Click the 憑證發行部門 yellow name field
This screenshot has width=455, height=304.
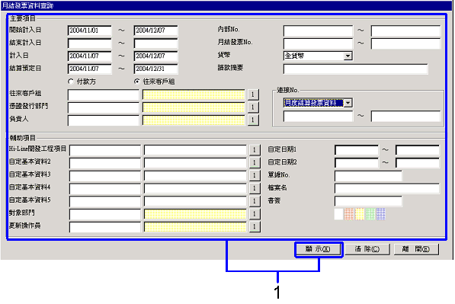194,107
